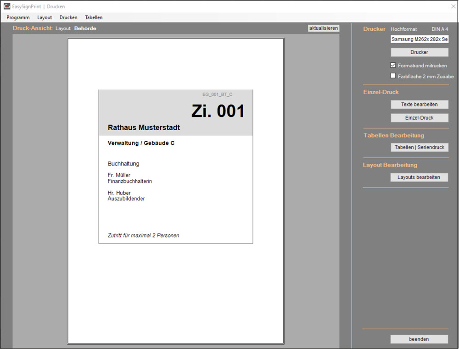459x349 pixels.
Task: Click the Samsung printer name field
Action: coord(419,39)
